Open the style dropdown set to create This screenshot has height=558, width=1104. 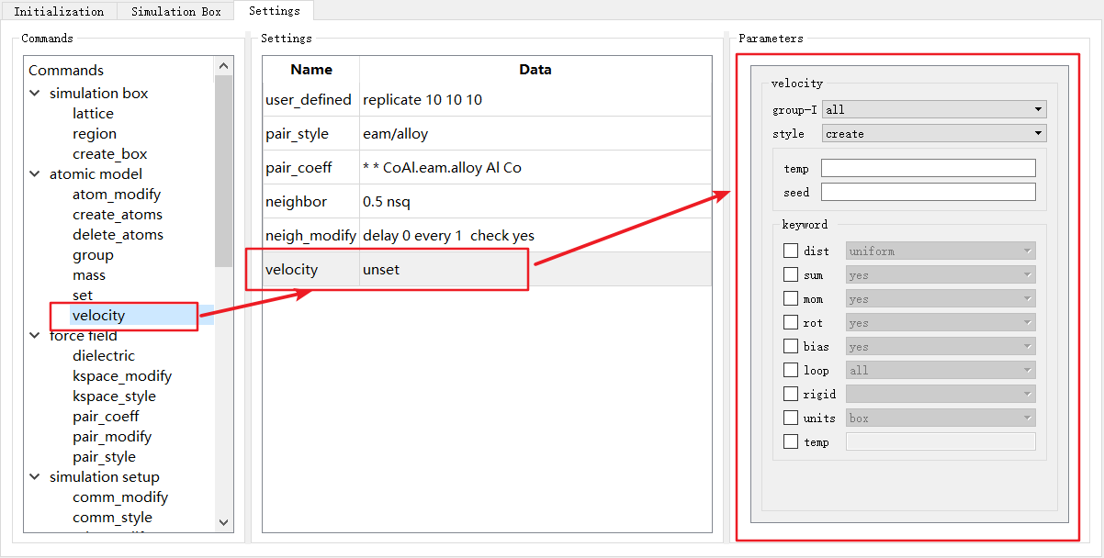(x=934, y=134)
